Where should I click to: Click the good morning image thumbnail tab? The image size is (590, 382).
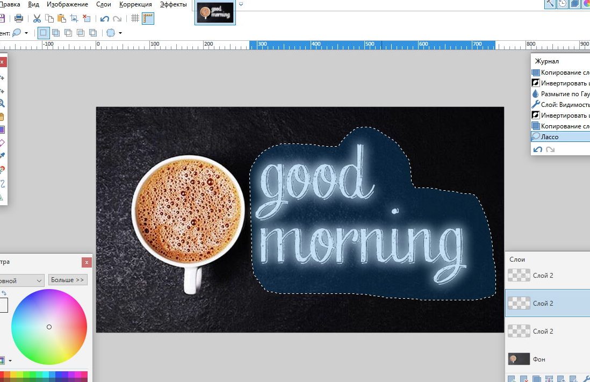tap(215, 13)
